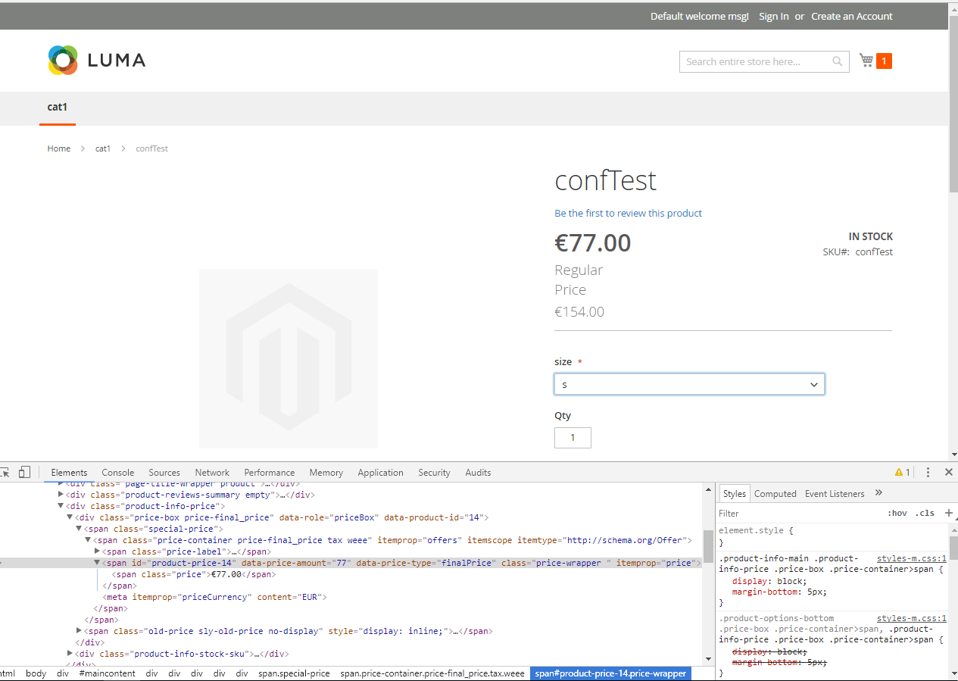Toggle the .cls classes button
958x681 pixels.
click(x=925, y=513)
